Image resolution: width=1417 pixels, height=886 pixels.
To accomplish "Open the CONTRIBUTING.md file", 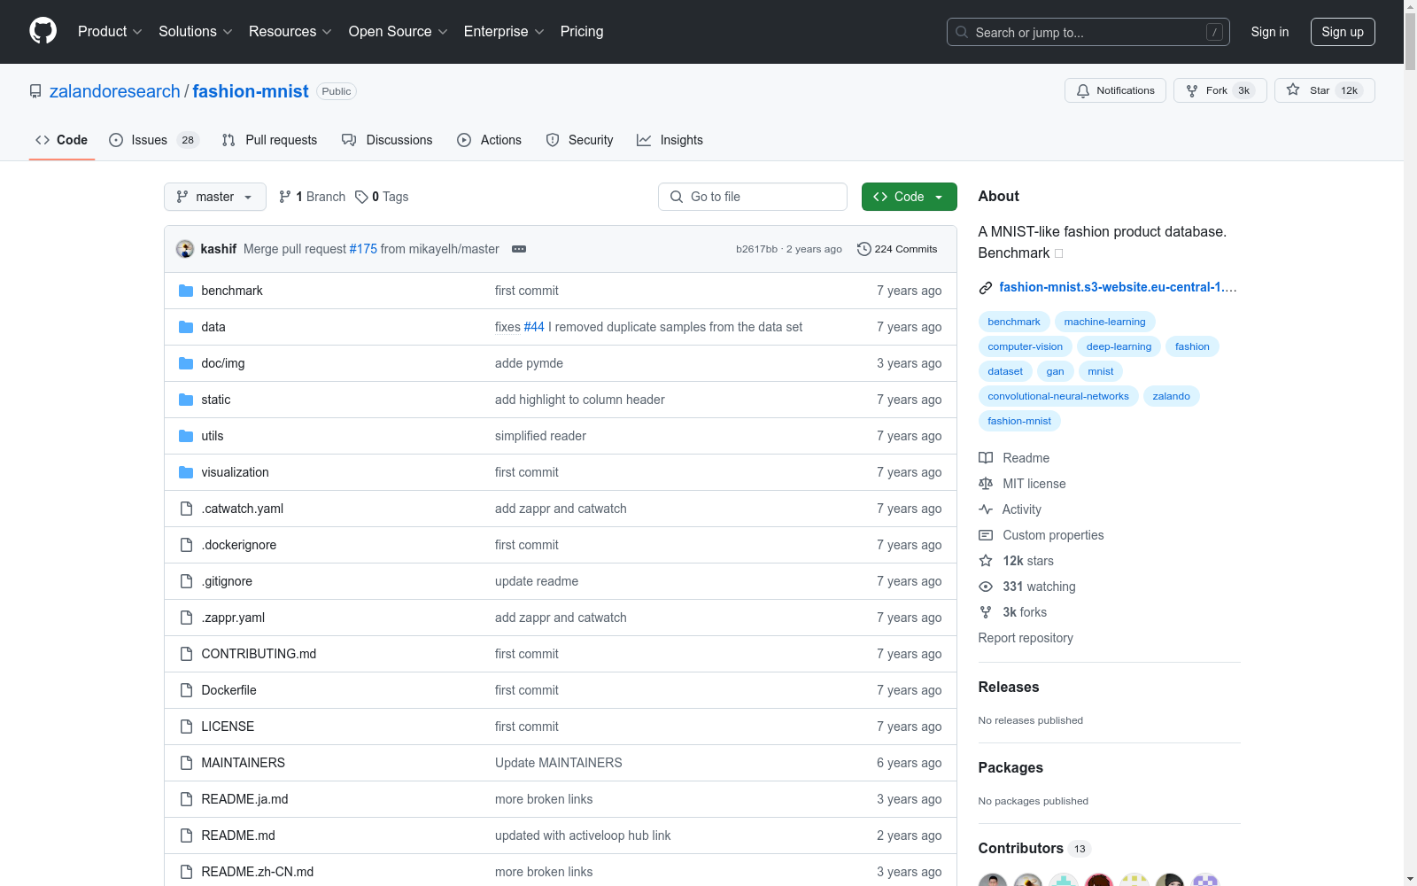I will [x=259, y=654].
